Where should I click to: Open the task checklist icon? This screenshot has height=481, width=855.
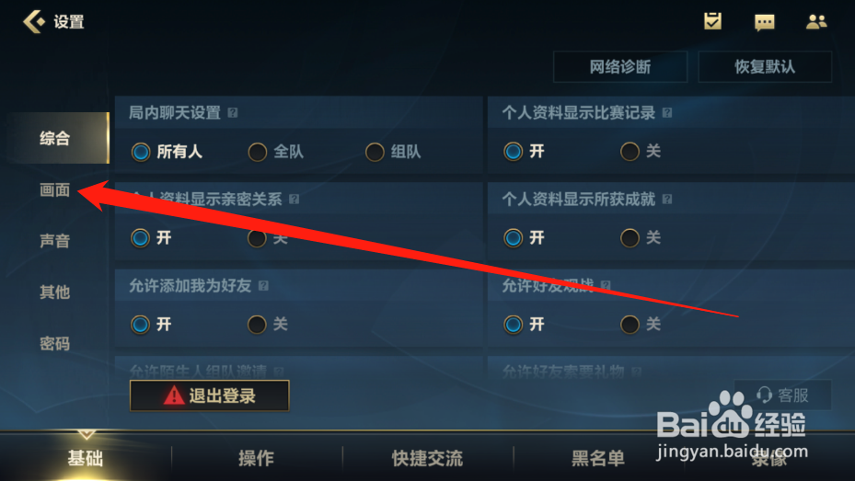(712, 21)
